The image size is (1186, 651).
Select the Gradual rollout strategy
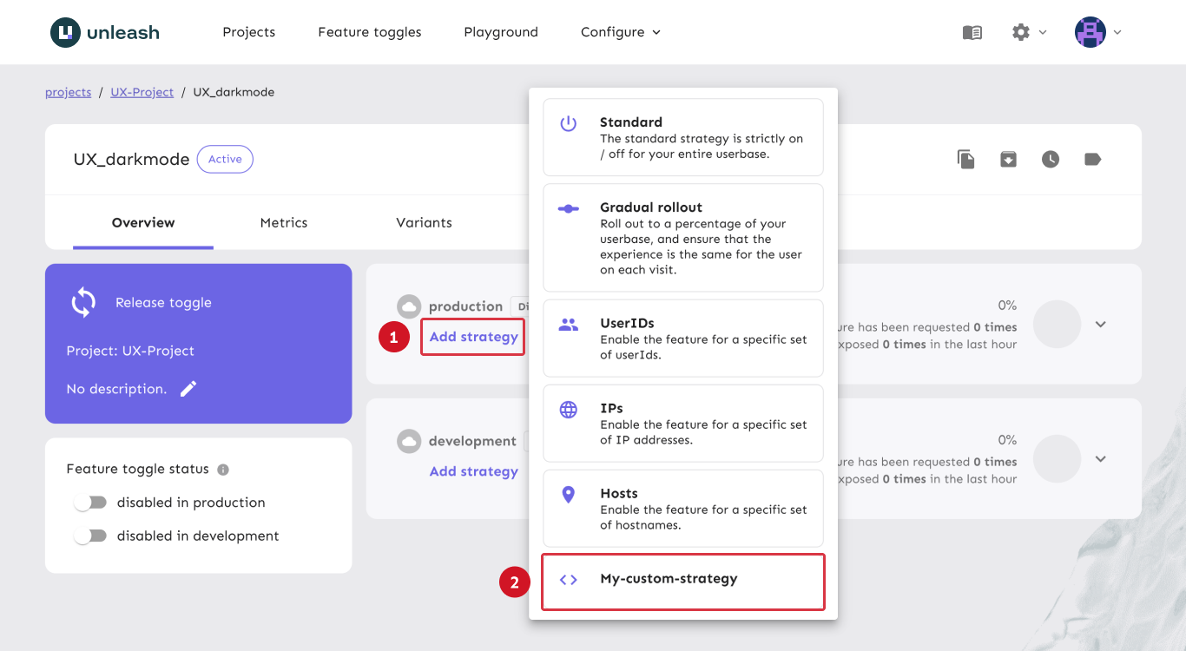point(682,238)
